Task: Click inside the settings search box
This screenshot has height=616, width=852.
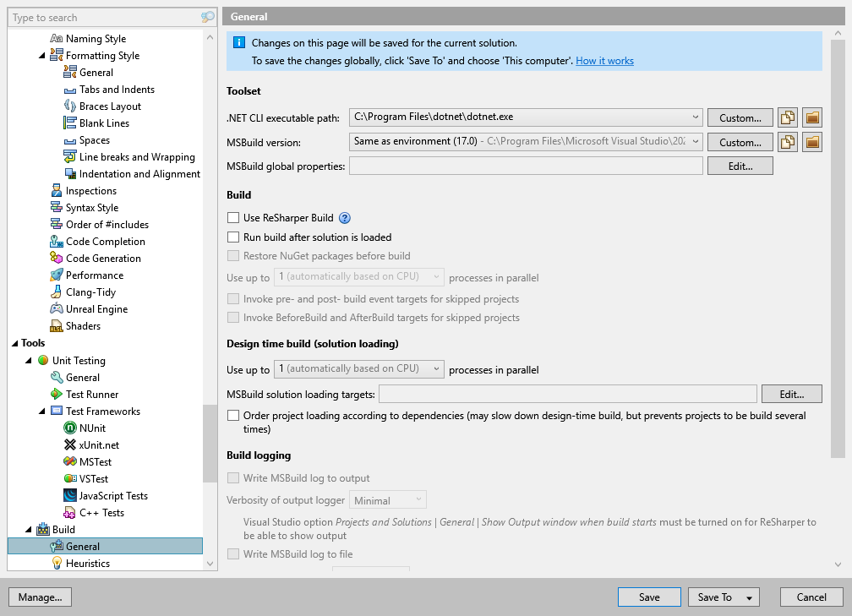Action: tap(101, 17)
